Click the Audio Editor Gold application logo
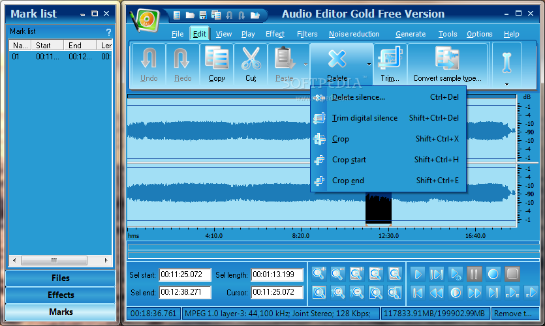The height and width of the screenshot is (326, 545). coord(145,20)
